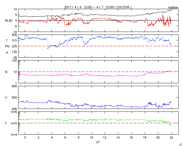Click the "realtime" label at top right
Screen dimensions: 182x146
point(173,8)
